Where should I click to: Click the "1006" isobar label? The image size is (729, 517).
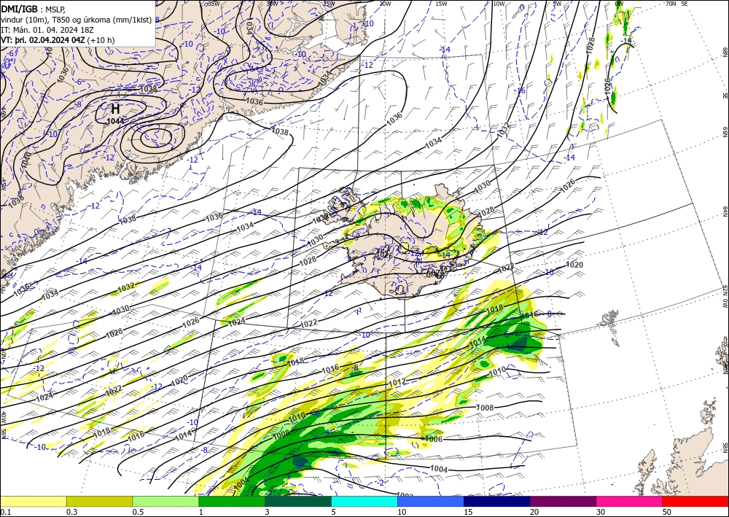click(434, 440)
